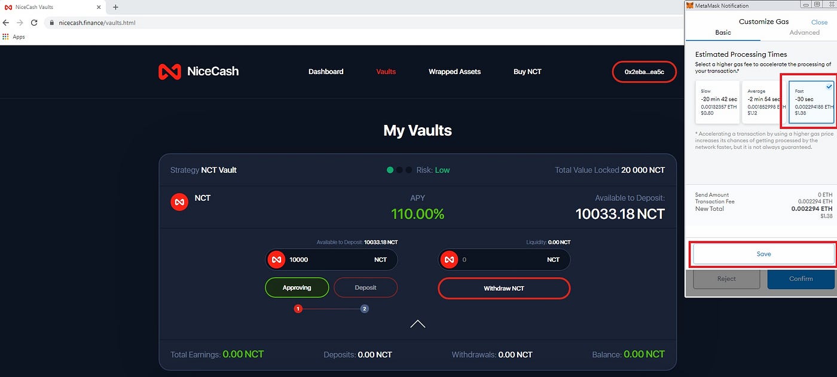Click the Withdraw NCT button
Screen dimensions: 837x377
pyautogui.click(x=504, y=289)
